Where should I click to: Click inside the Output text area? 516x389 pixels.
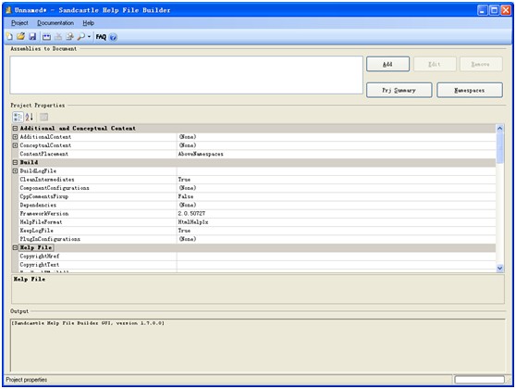(x=258, y=345)
